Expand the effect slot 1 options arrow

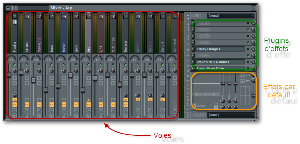click(193, 23)
